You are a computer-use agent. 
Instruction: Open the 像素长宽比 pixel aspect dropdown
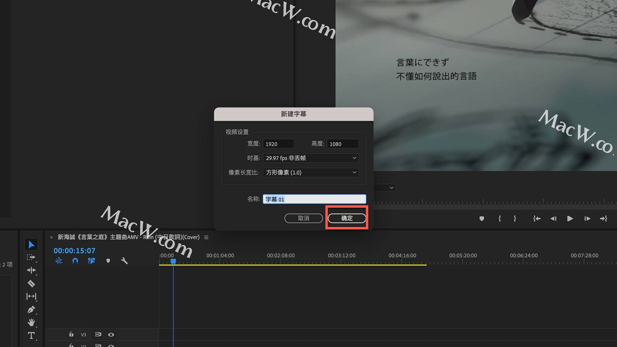click(310, 173)
